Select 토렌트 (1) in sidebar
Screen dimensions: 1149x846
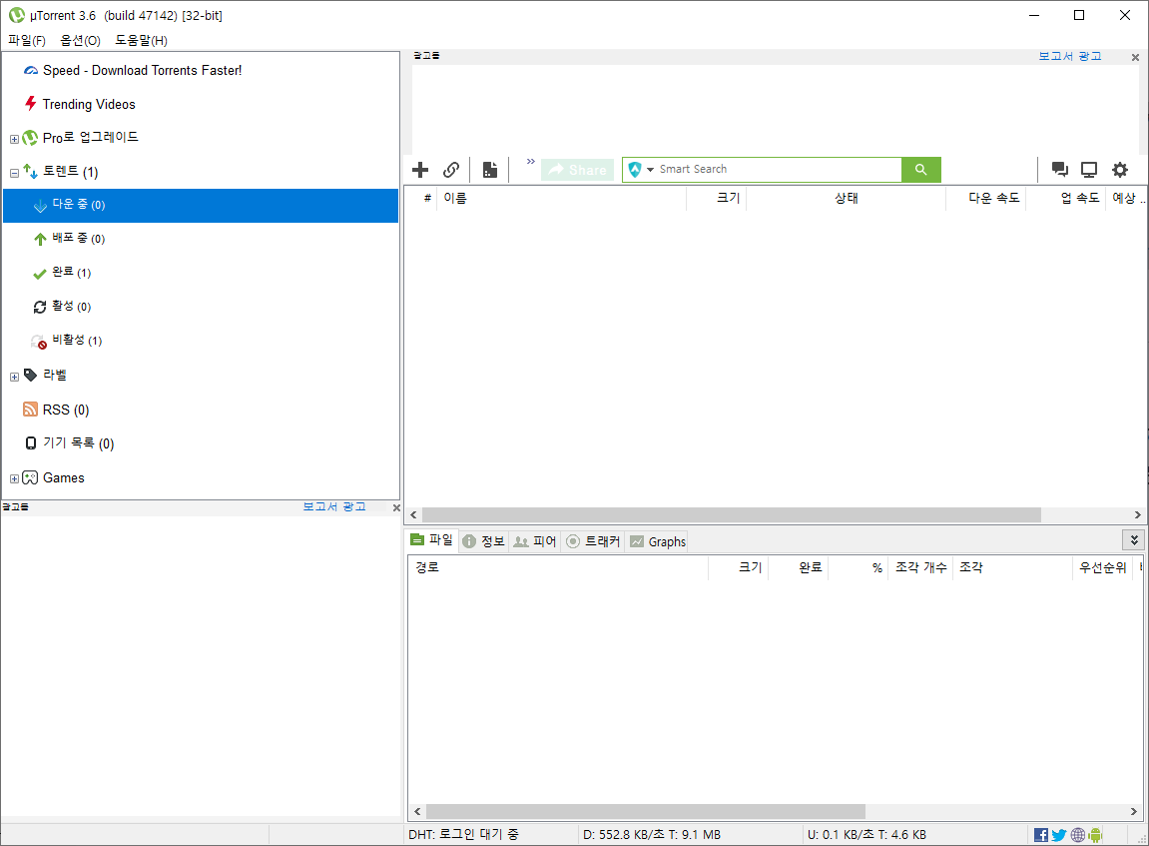click(70, 172)
